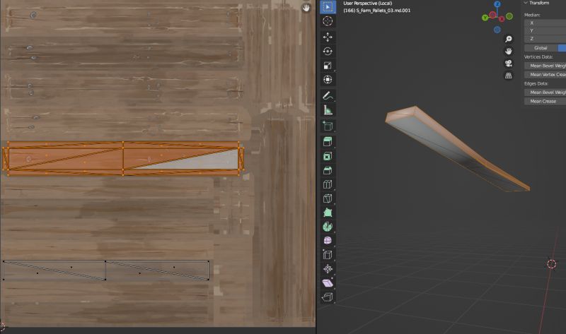The height and width of the screenshot is (334, 566).
Task: Adjust the Mean Crease slider
Action: [x=545, y=101]
